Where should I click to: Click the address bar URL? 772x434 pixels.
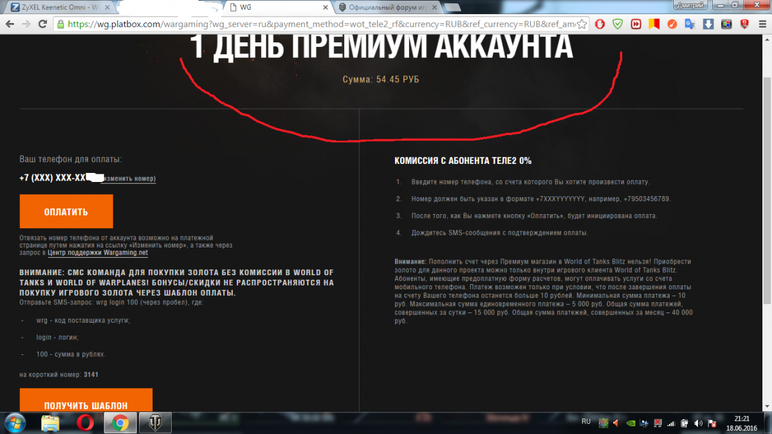click(322, 24)
